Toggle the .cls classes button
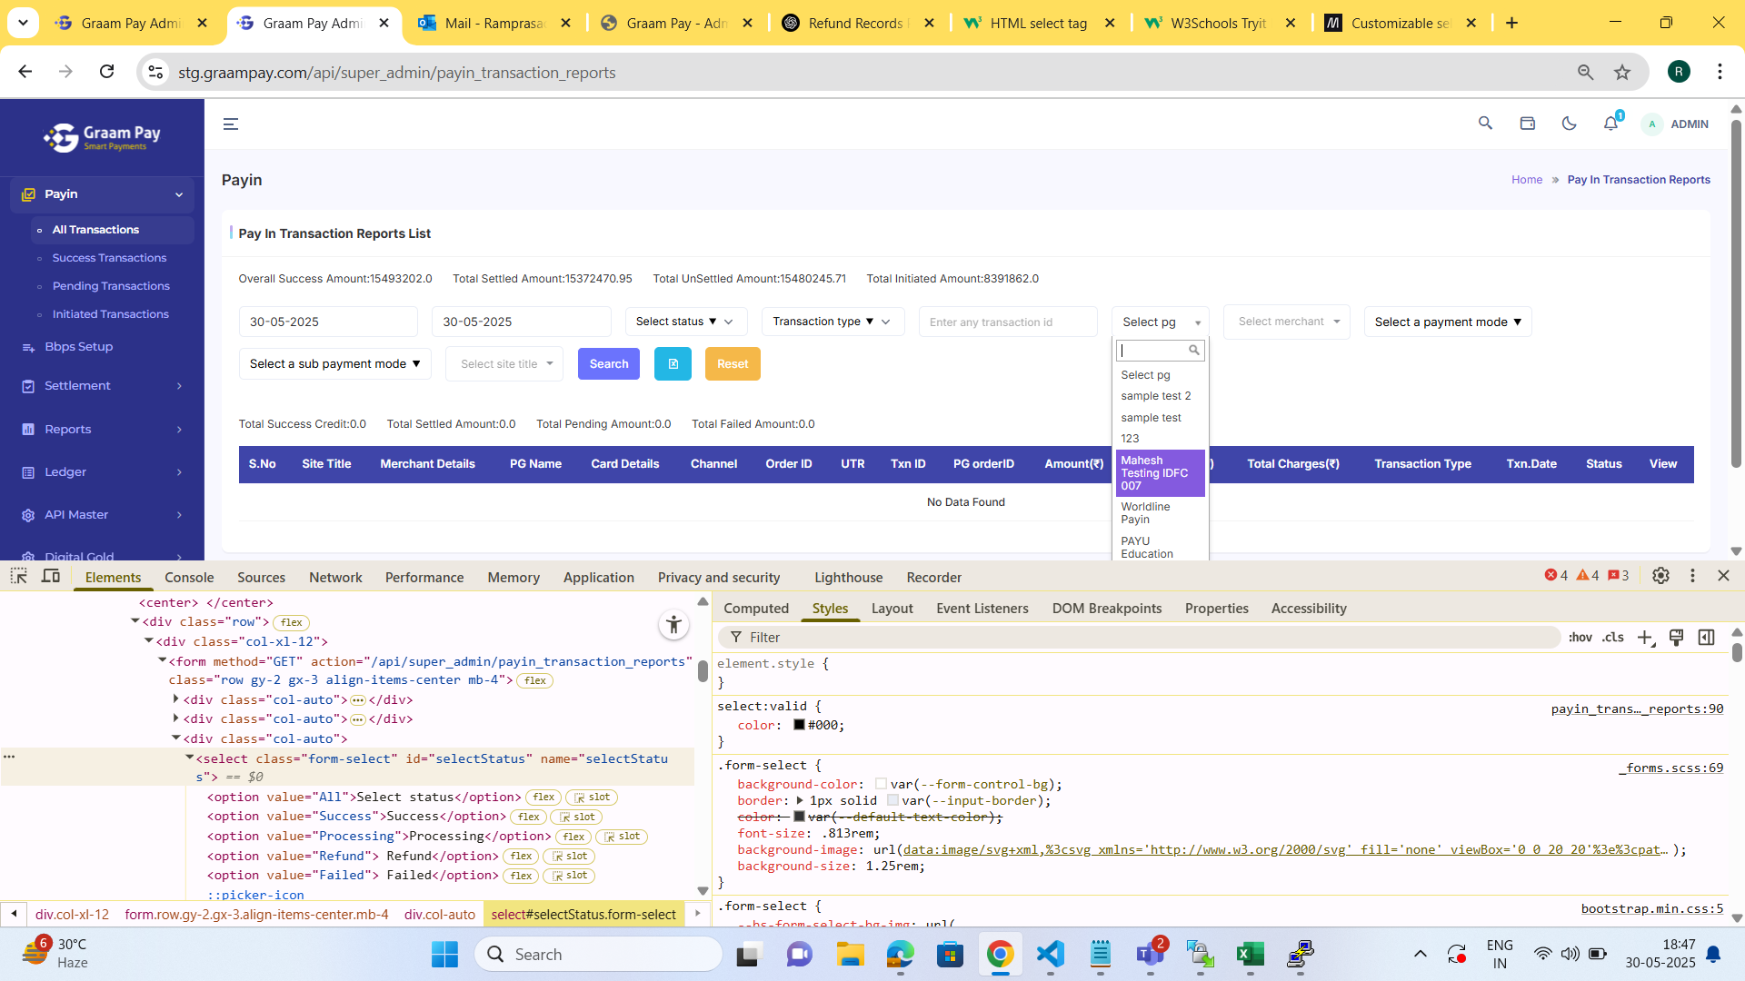Viewport: 1745px width, 981px height. (x=1613, y=638)
